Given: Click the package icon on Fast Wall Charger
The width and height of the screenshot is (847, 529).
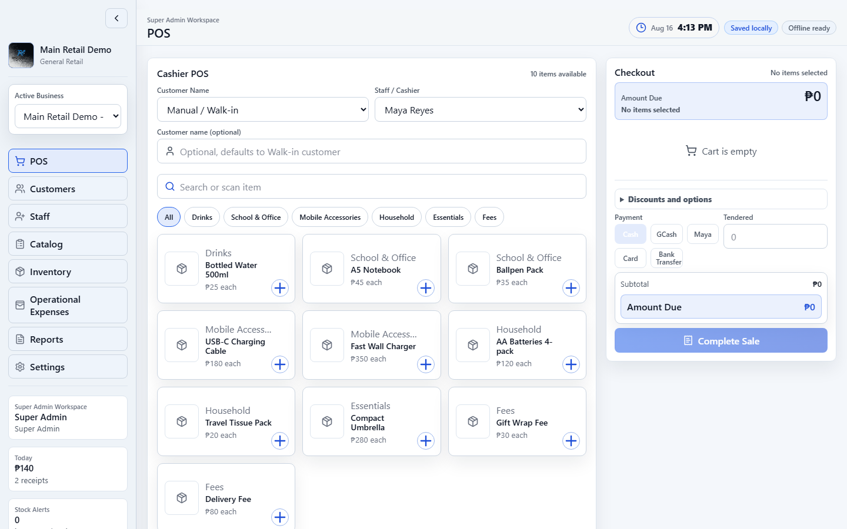Looking at the screenshot, I should coord(327,345).
